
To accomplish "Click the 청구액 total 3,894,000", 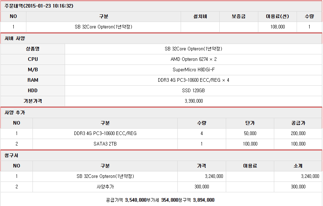I will click(x=204, y=200).
